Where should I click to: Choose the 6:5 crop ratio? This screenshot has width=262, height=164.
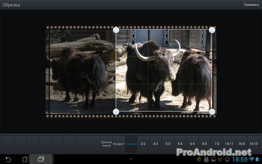coord(205,144)
